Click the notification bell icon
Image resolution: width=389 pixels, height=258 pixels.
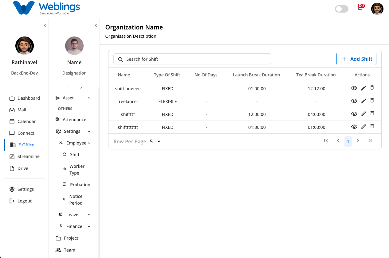360,8
